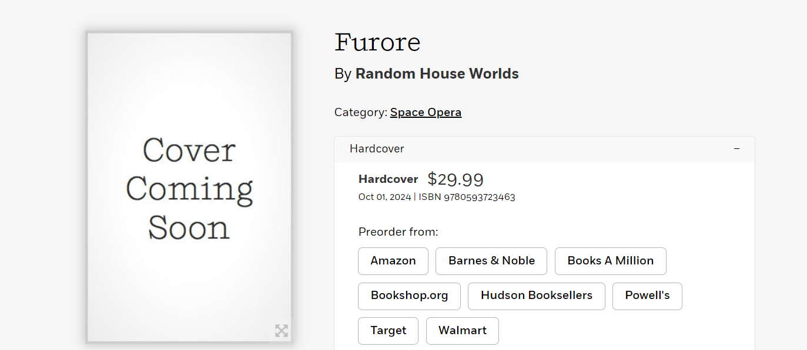Click the Furore book title

(x=377, y=43)
